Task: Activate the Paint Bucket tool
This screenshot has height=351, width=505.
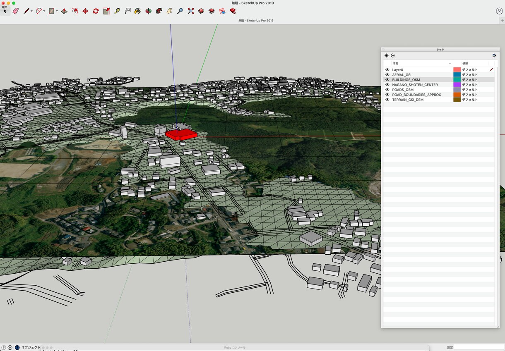Action: [x=137, y=11]
